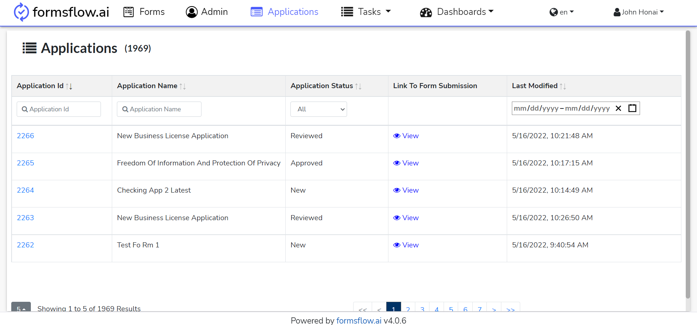Open application 2264 link
This screenshot has height=325, width=697.
(25, 190)
